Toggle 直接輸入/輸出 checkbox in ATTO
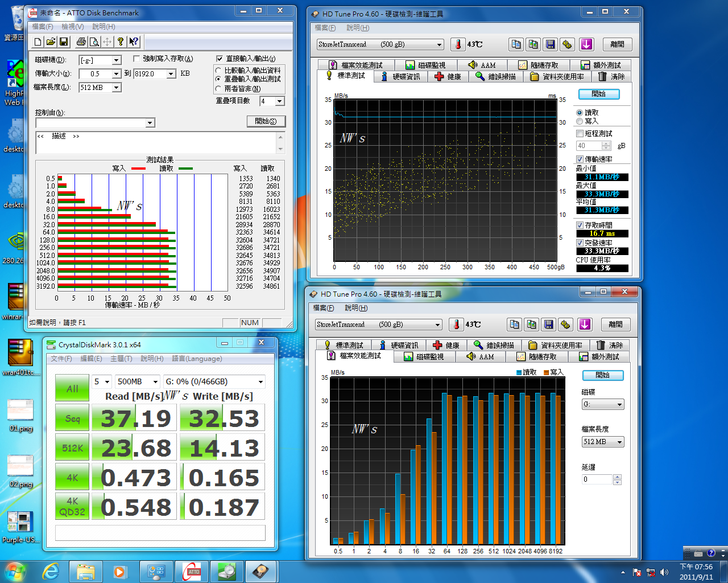The height and width of the screenshot is (583, 728). 220,59
